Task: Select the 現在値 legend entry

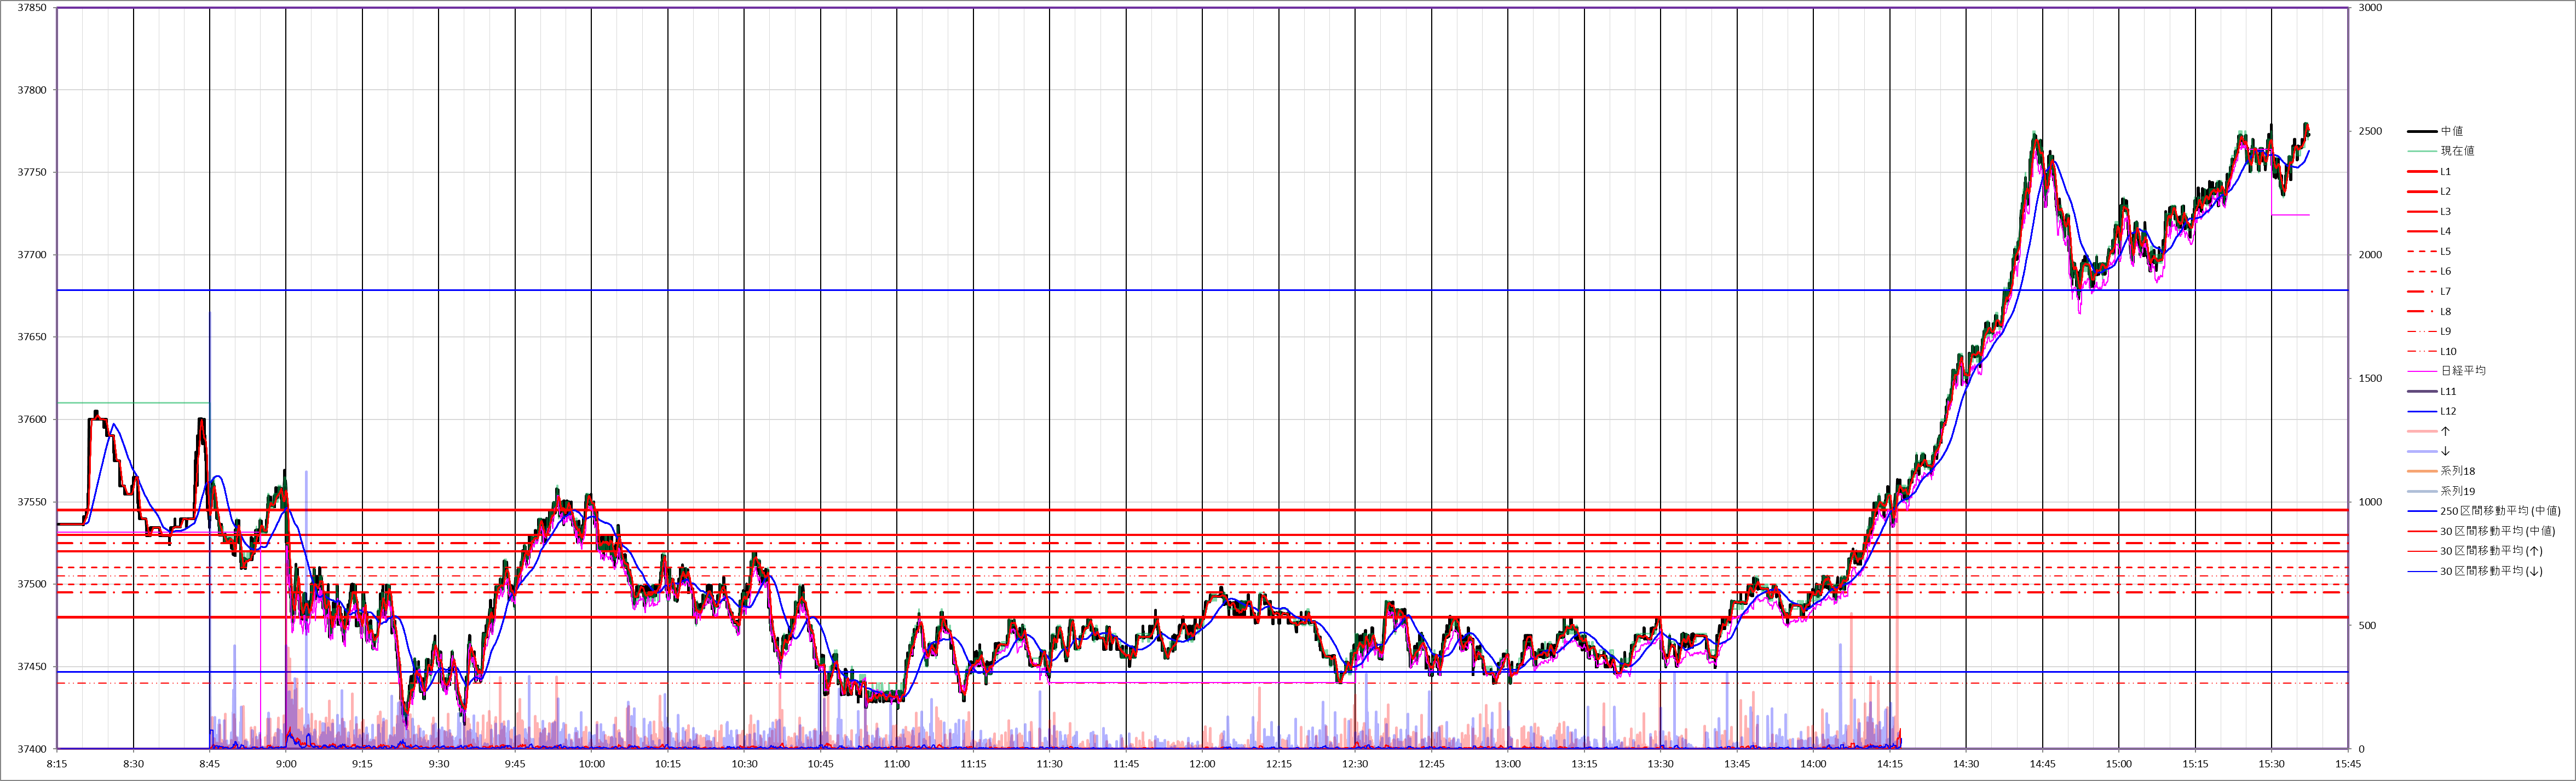Action: [2437, 151]
